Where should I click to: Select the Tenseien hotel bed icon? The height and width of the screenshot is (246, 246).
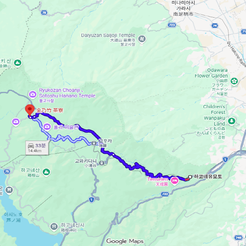tap(175, 180)
